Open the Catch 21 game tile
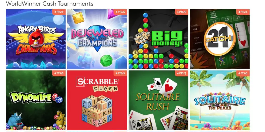The height and width of the screenshot is (132, 265). (220, 39)
